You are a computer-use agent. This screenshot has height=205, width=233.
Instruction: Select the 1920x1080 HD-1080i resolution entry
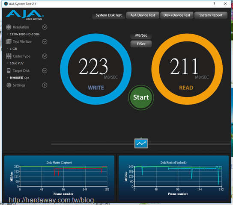click(25, 34)
